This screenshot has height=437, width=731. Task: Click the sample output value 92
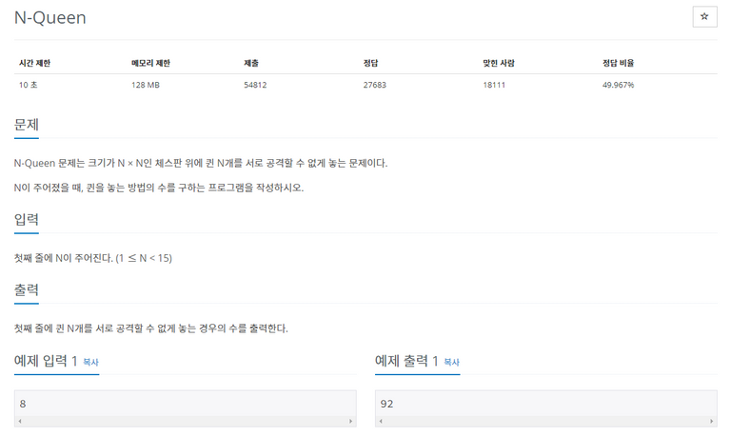(x=387, y=404)
